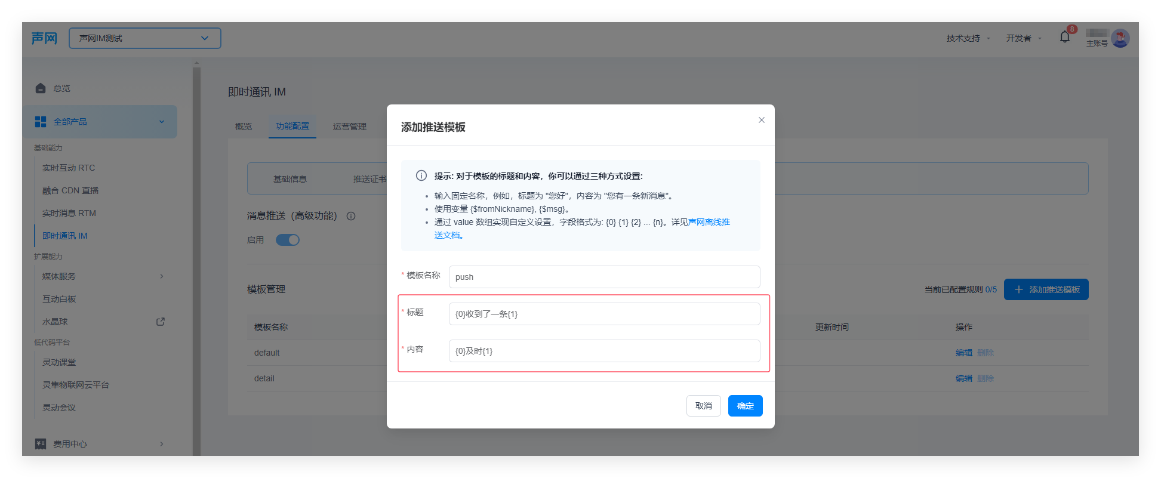Switch to the 功能配置 tab

tap(292, 127)
